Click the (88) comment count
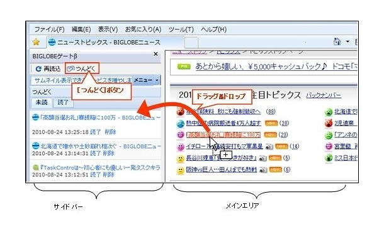The image size is (384, 251). [271, 112]
